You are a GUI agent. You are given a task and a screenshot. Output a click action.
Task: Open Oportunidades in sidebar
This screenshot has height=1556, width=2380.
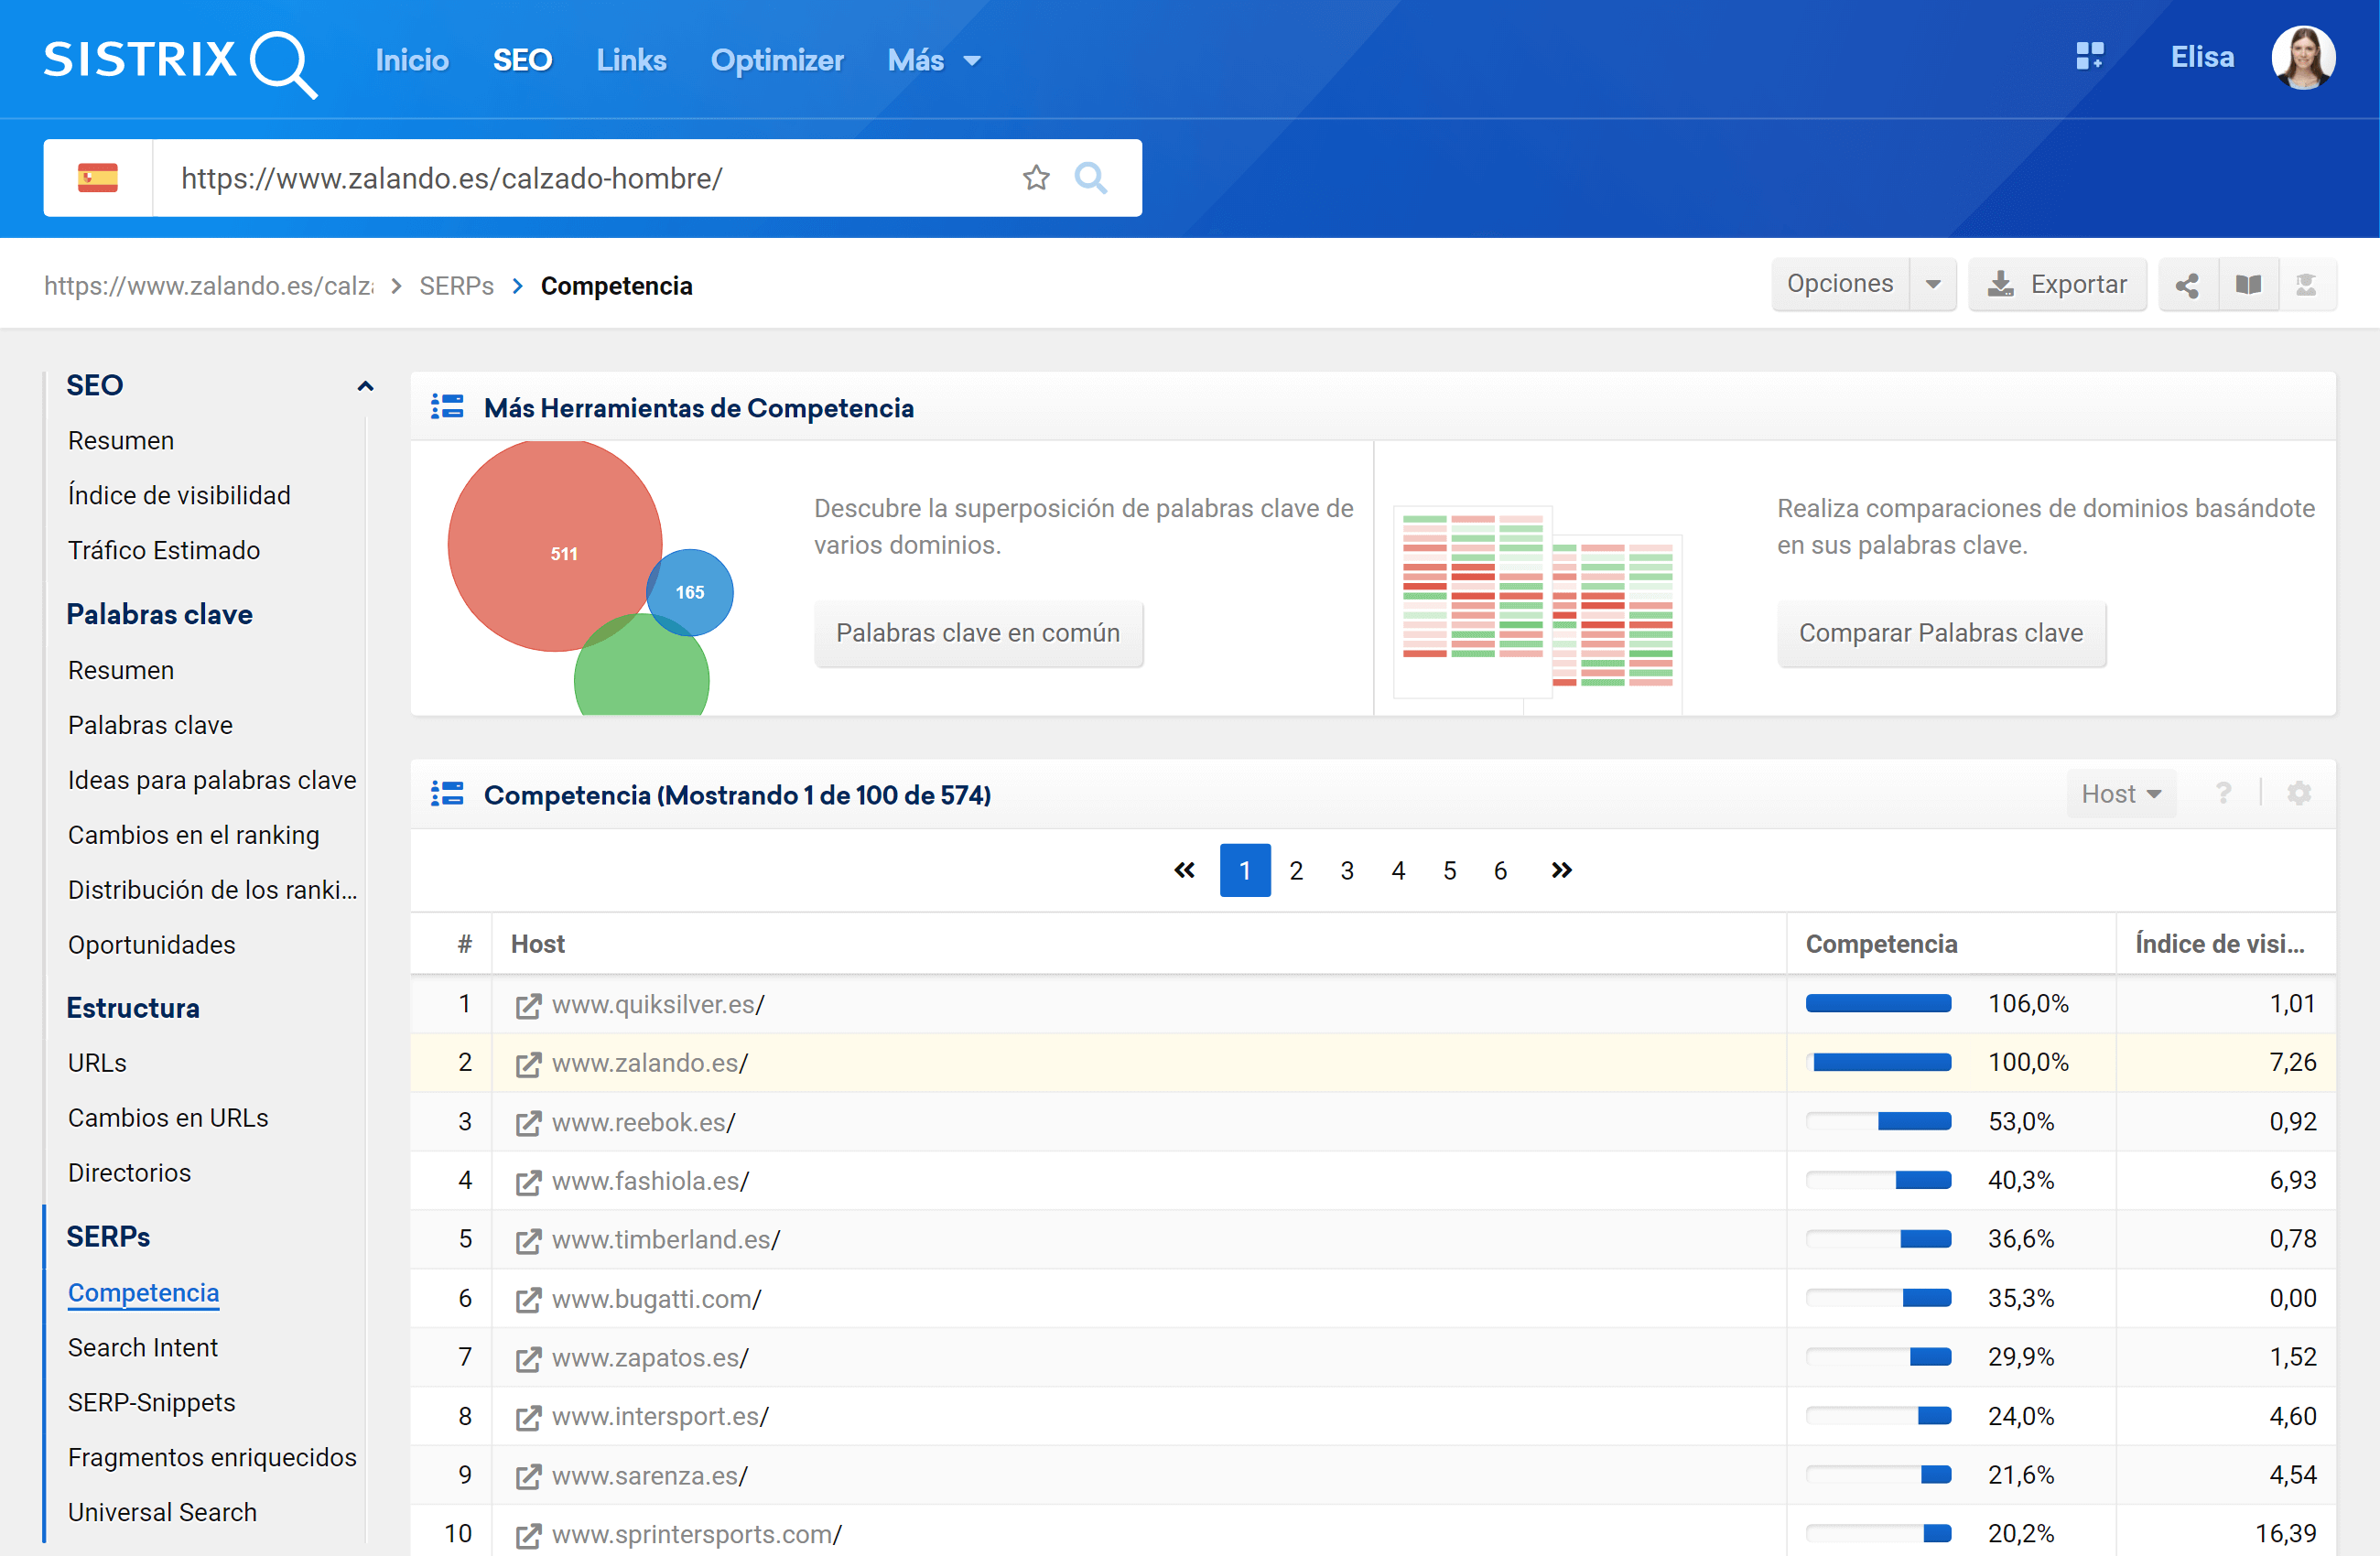pos(152,945)
